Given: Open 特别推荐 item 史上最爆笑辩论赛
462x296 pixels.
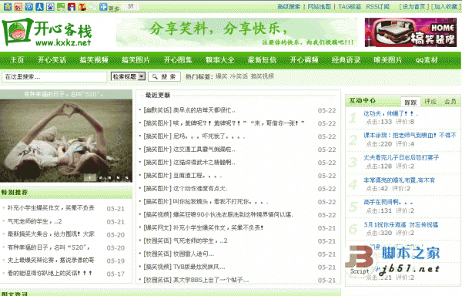Looking at the screenshot, I should point(51,260).
